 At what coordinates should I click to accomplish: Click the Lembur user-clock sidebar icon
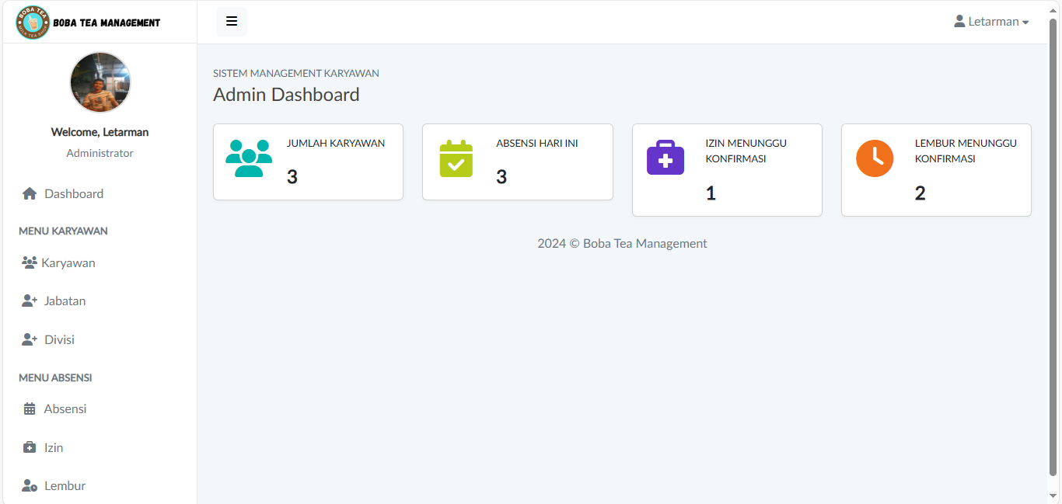coord(30,486)
